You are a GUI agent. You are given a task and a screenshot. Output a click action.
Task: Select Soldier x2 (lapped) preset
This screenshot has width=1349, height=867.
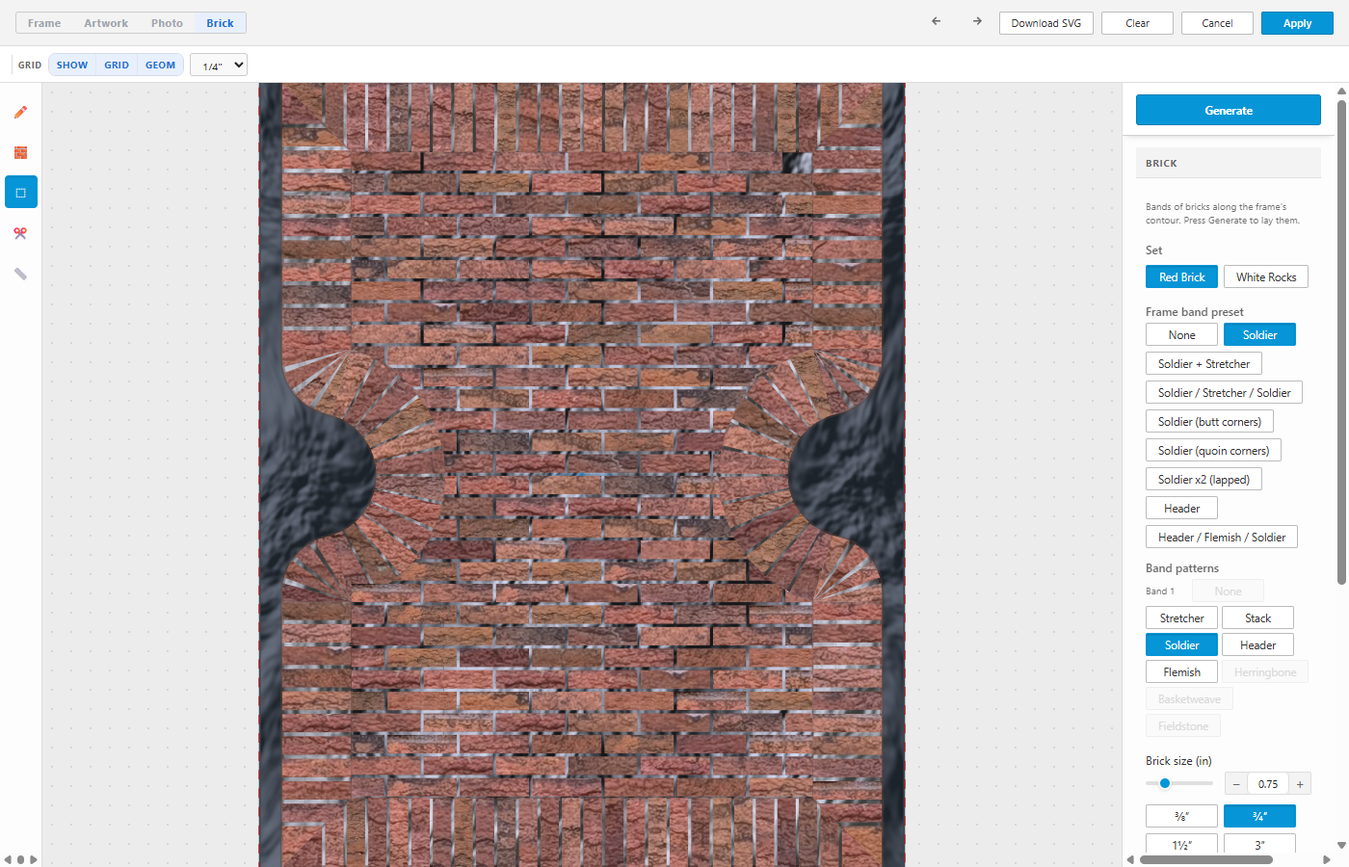pyautogui.click(x=1204, y=479)
